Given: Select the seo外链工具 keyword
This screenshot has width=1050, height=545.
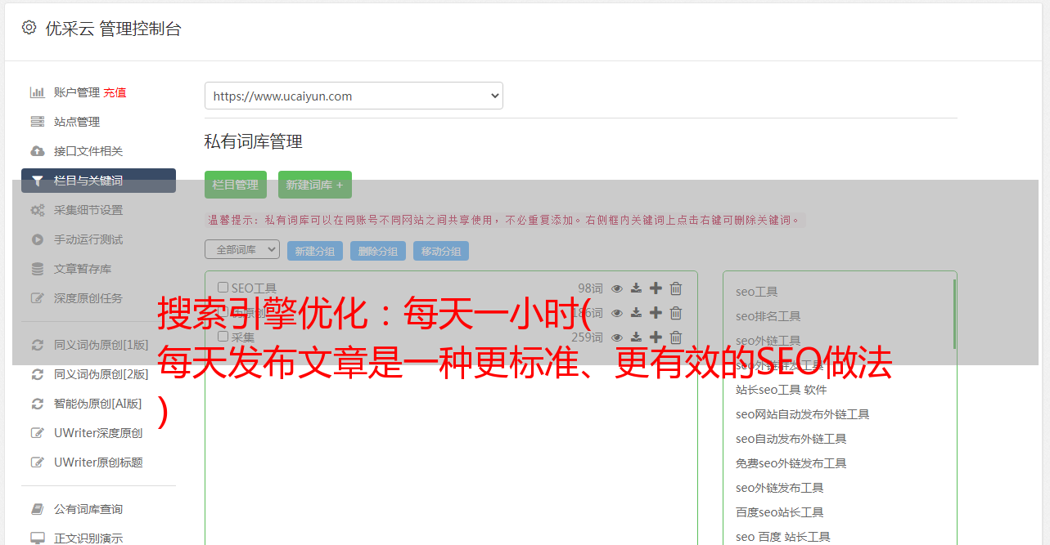Looking at the screenshot, I should point(768,341).
